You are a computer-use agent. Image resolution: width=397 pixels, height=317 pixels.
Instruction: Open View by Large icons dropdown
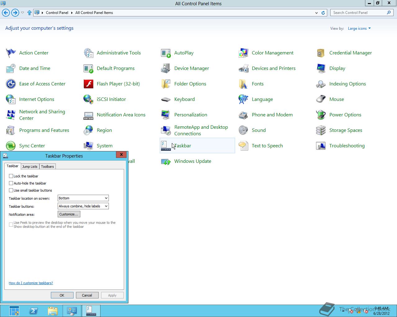[359, 28]
